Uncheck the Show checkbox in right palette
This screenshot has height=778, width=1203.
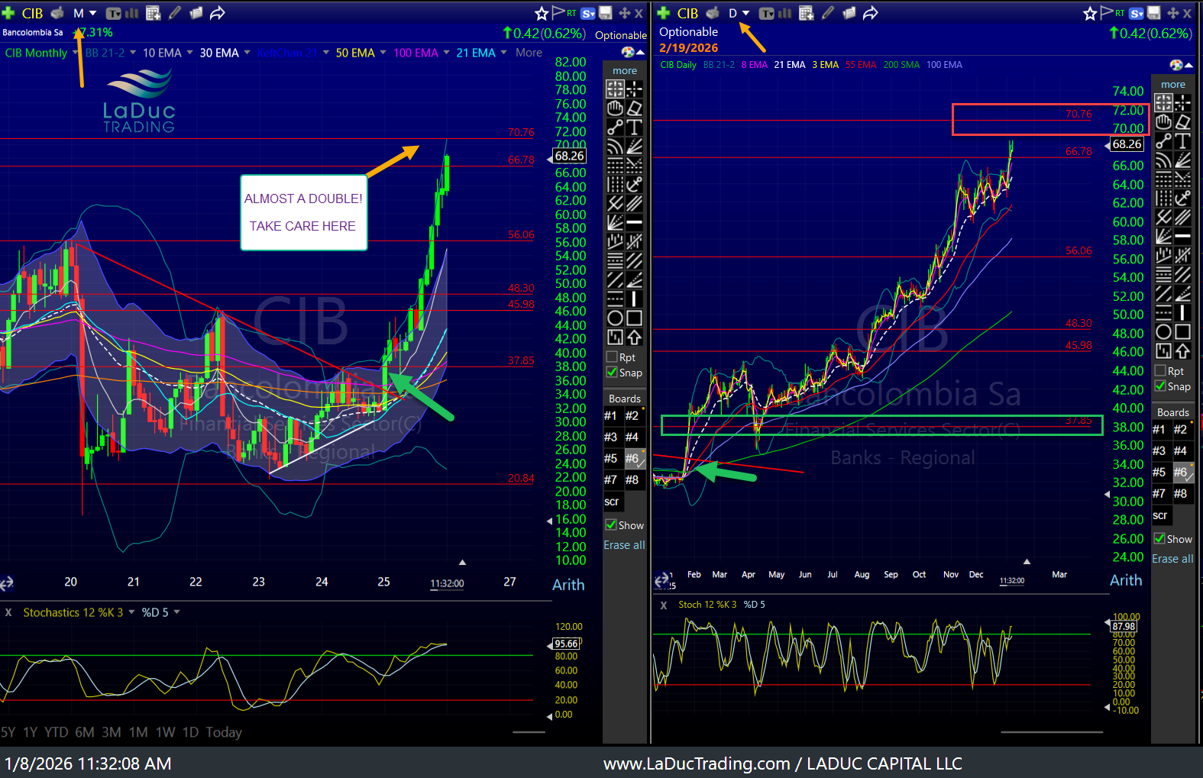[1159, 538]
